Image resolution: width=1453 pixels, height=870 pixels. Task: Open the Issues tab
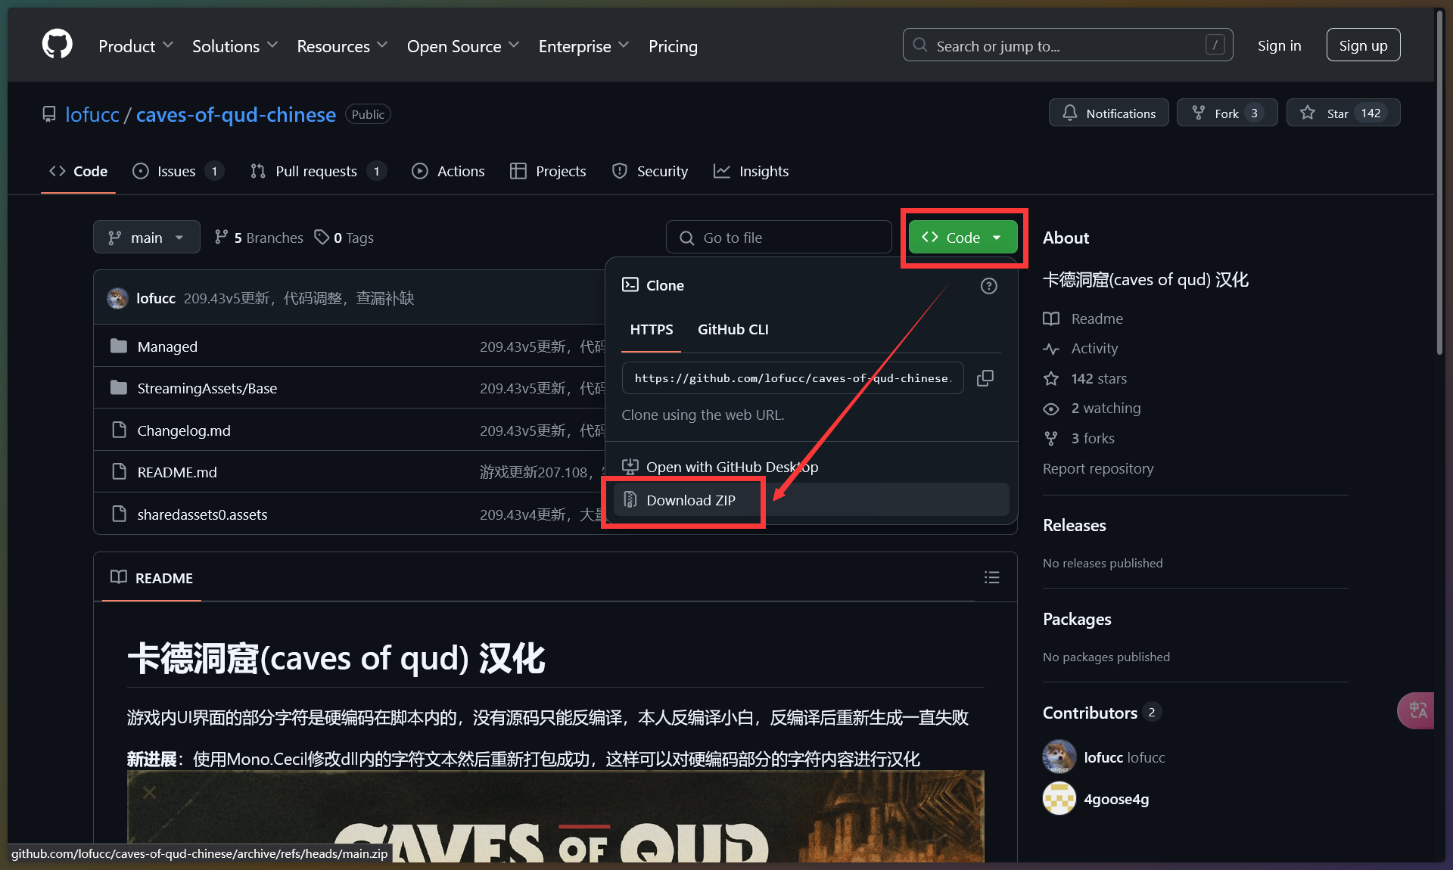[x=177, y=172]
